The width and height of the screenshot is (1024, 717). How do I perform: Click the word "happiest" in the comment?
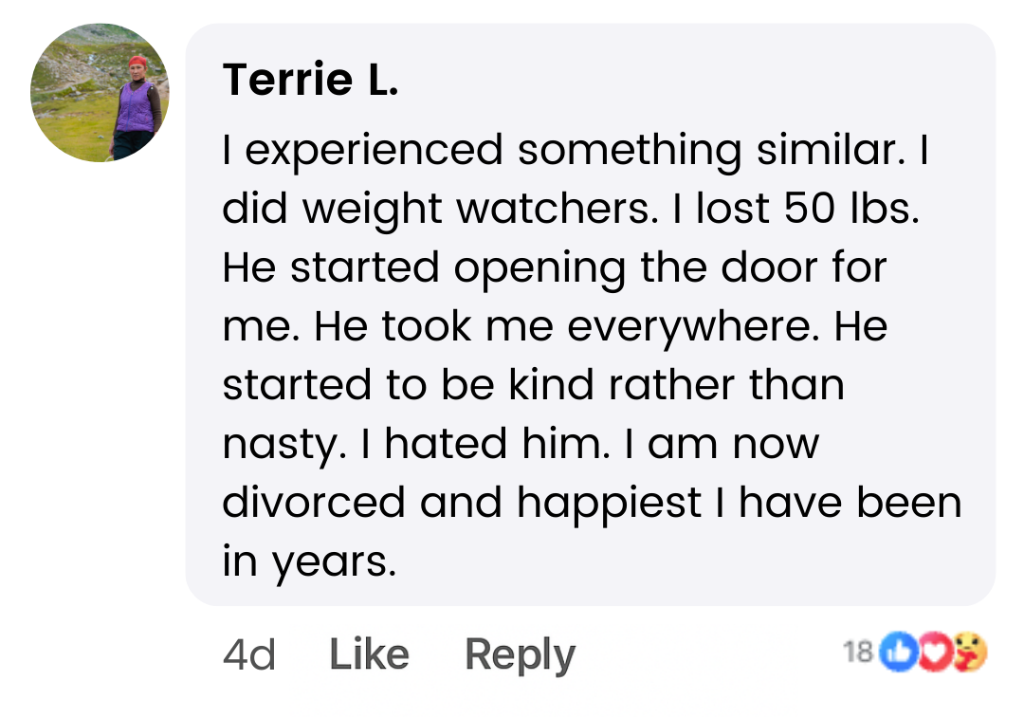click(x=610, y=505)
